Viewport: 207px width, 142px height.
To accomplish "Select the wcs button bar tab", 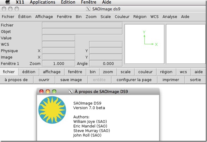I will pos(183,72).
